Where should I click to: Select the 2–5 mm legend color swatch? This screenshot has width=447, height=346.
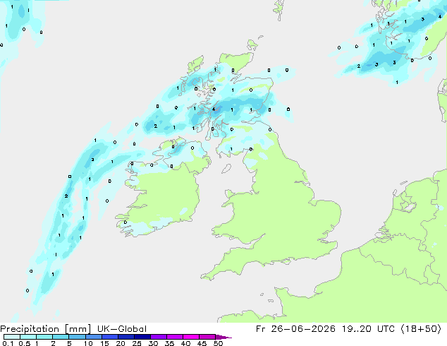pos(61,337)
